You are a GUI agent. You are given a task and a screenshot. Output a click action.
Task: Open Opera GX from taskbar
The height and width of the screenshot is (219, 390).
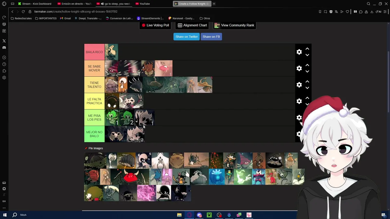tap(189, 215)
